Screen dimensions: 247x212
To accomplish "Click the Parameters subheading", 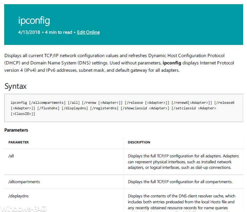I will (x=16, y=130).
